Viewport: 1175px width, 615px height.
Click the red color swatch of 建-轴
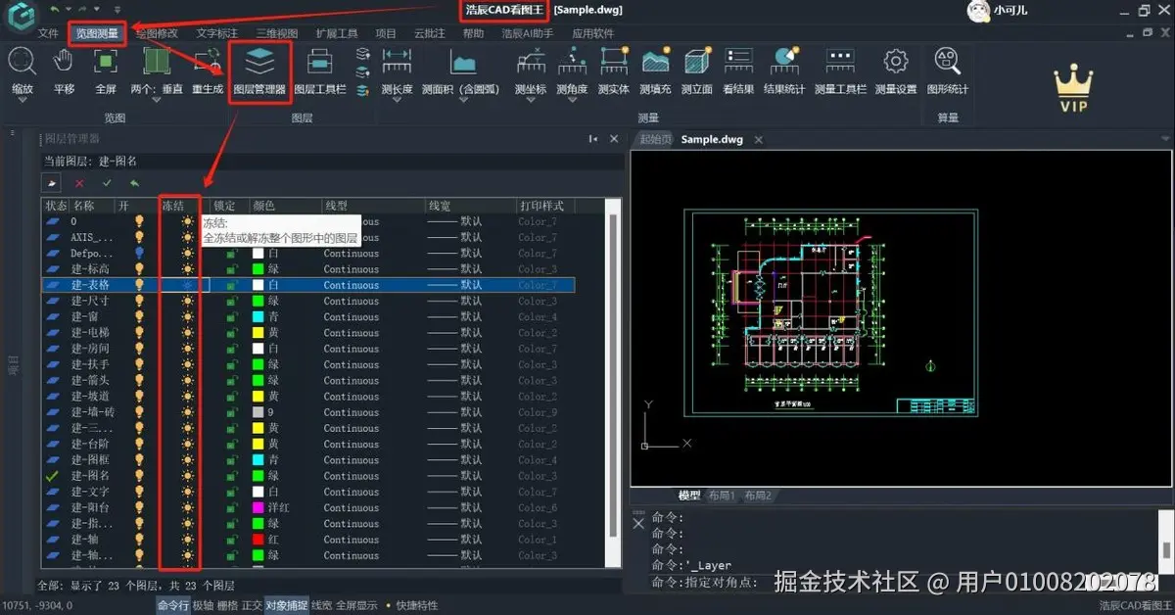click(x=258, y=540)
